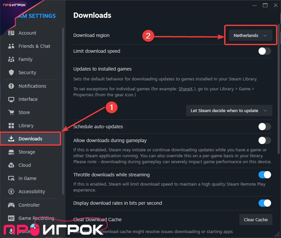Select the Controller gamepad icon
Image resolution: width=281 pixels, height=238 pixels.
pyautogui.click(x=11, y=205)
